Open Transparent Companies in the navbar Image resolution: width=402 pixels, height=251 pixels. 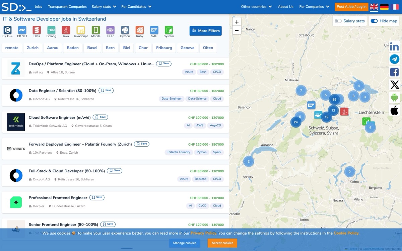tap(67, 7)
